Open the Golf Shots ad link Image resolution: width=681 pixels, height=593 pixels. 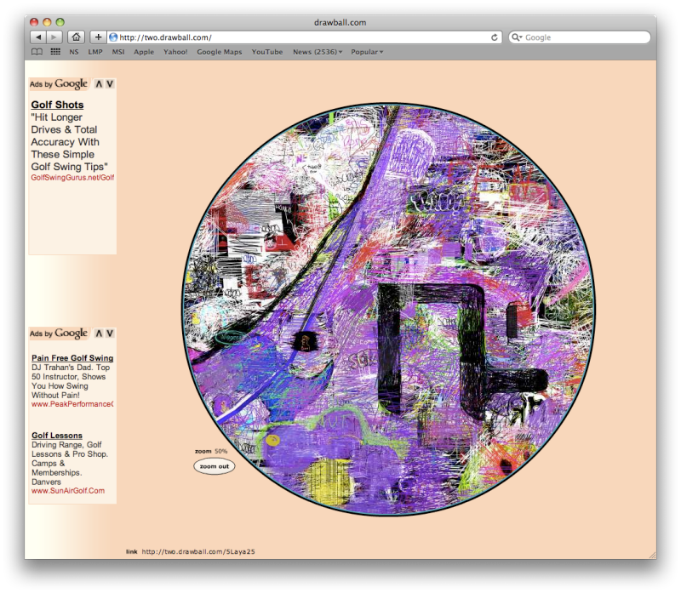click(57, 105)
